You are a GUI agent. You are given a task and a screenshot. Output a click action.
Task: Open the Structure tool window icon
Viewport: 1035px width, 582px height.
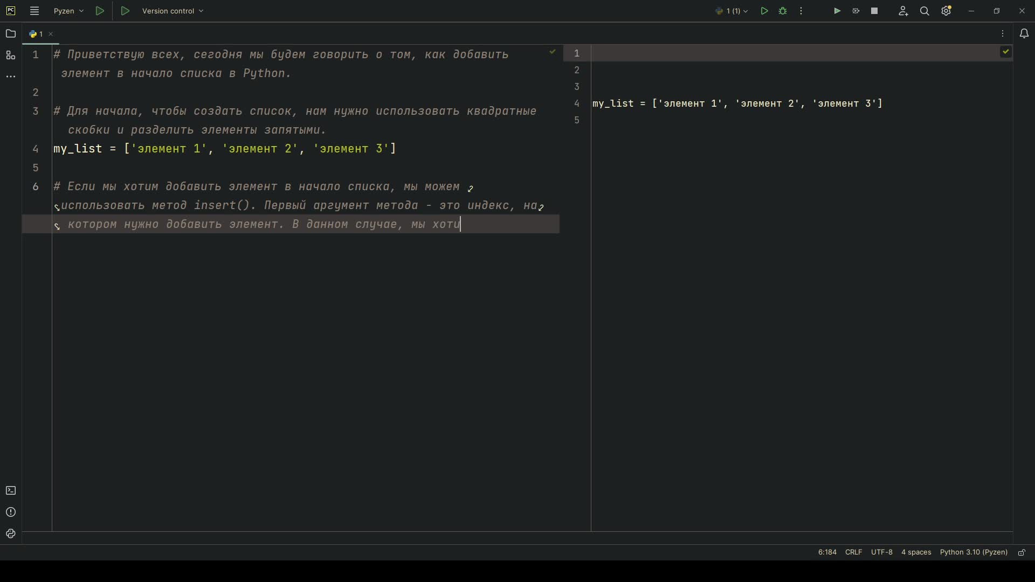click(10, 55)
